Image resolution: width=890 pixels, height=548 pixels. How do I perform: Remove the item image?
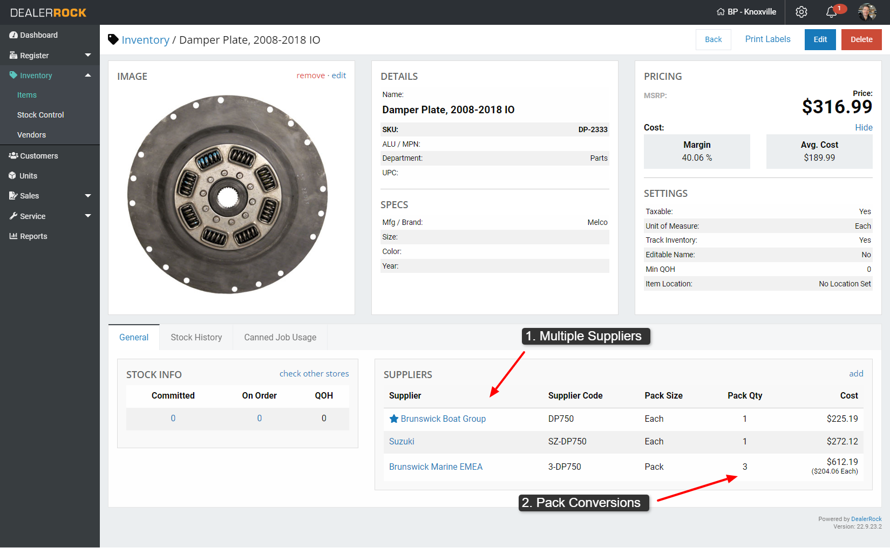[310, 76]
